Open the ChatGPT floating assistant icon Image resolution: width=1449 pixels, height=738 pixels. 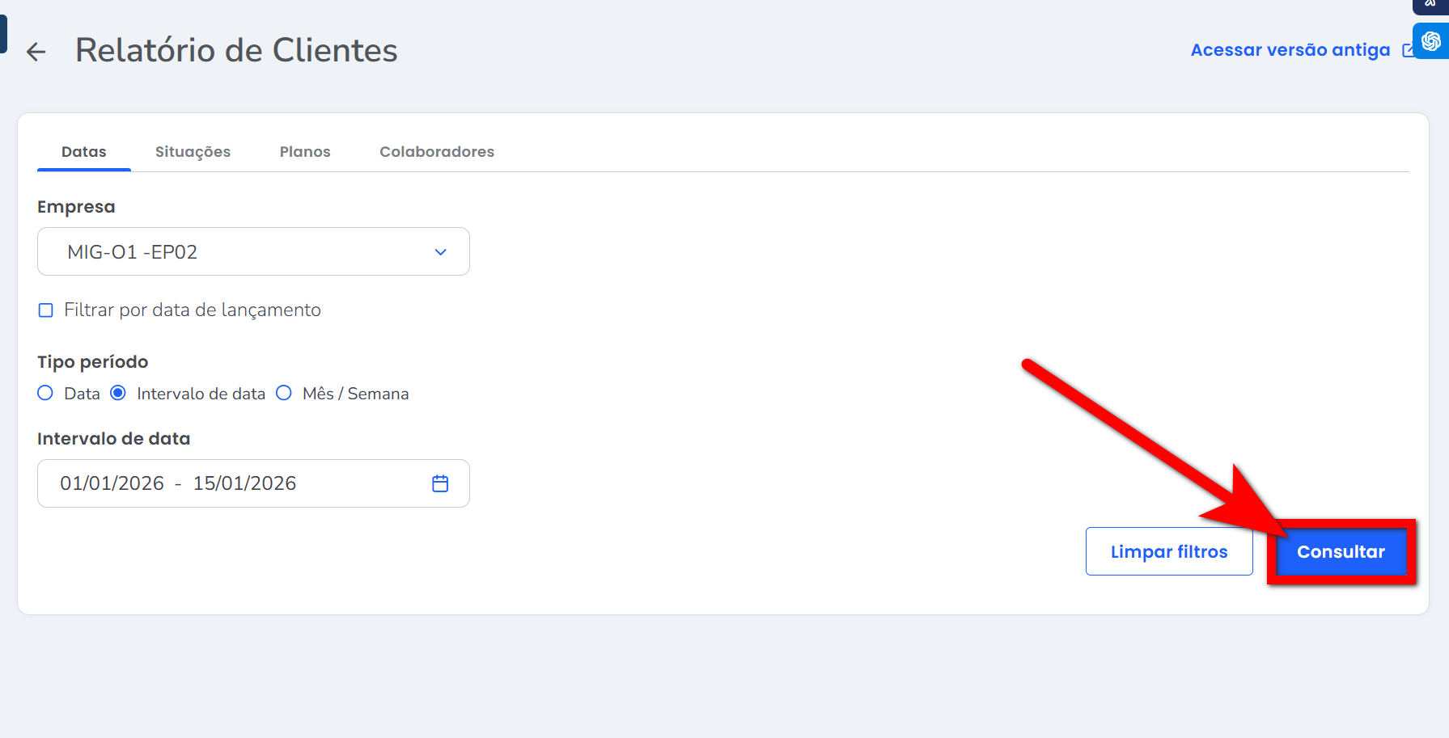[1430, 41]
